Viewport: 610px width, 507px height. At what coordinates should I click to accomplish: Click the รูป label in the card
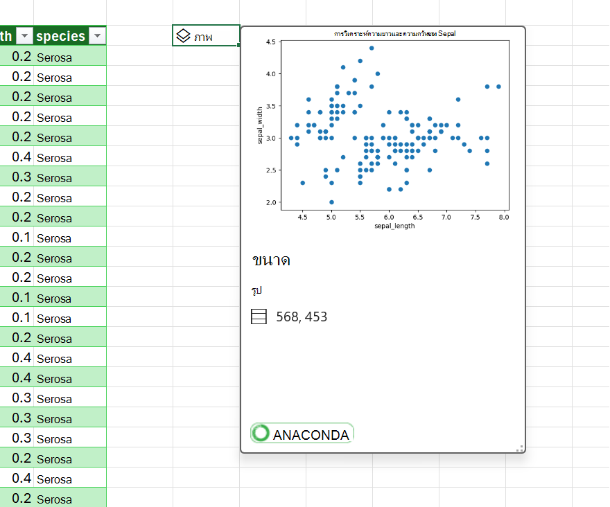[256, 290]
